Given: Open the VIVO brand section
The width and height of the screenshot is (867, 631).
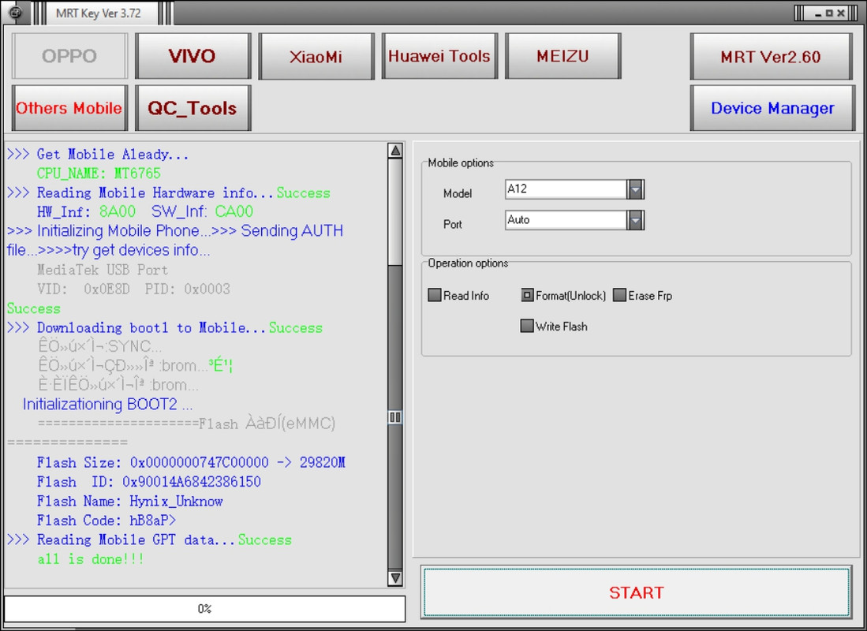Looking at the screenshot, I should point(192,56).
